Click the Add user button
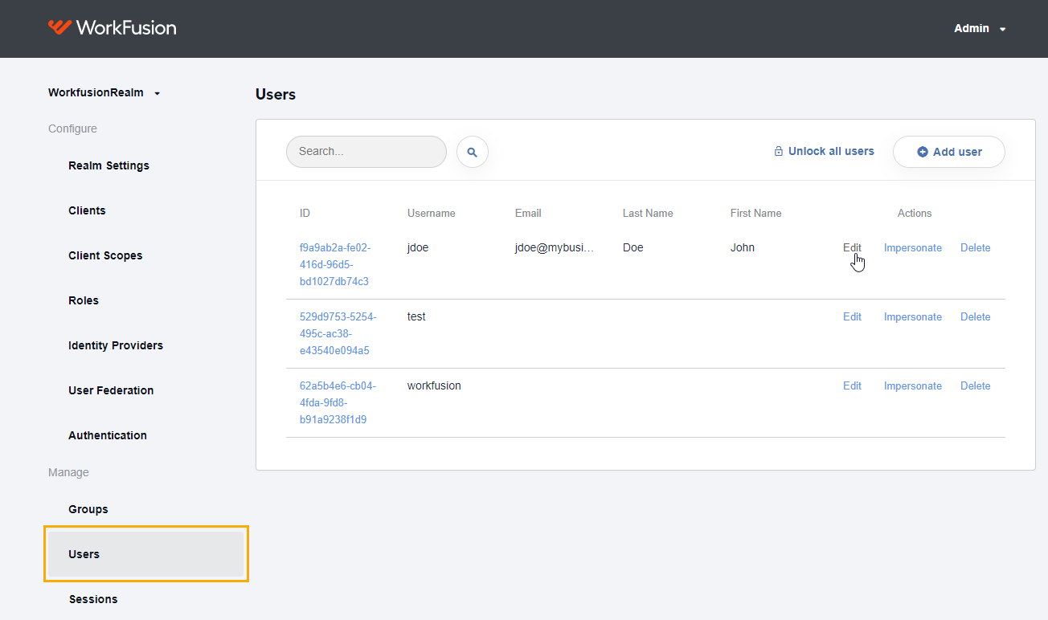 tap(949, 152)
